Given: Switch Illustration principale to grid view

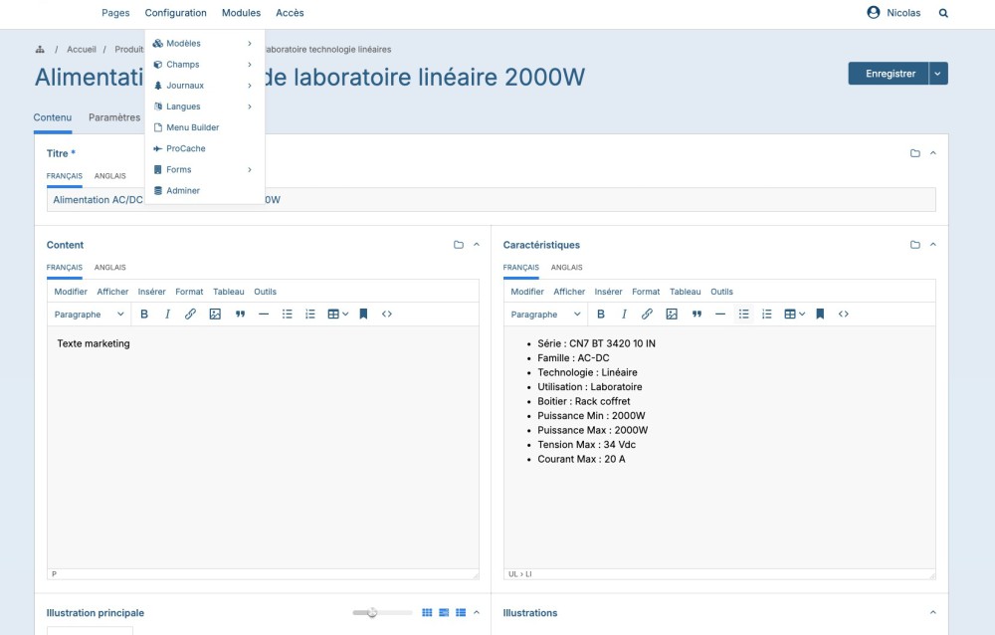Looking at the screenshot, I should point(427,613).
